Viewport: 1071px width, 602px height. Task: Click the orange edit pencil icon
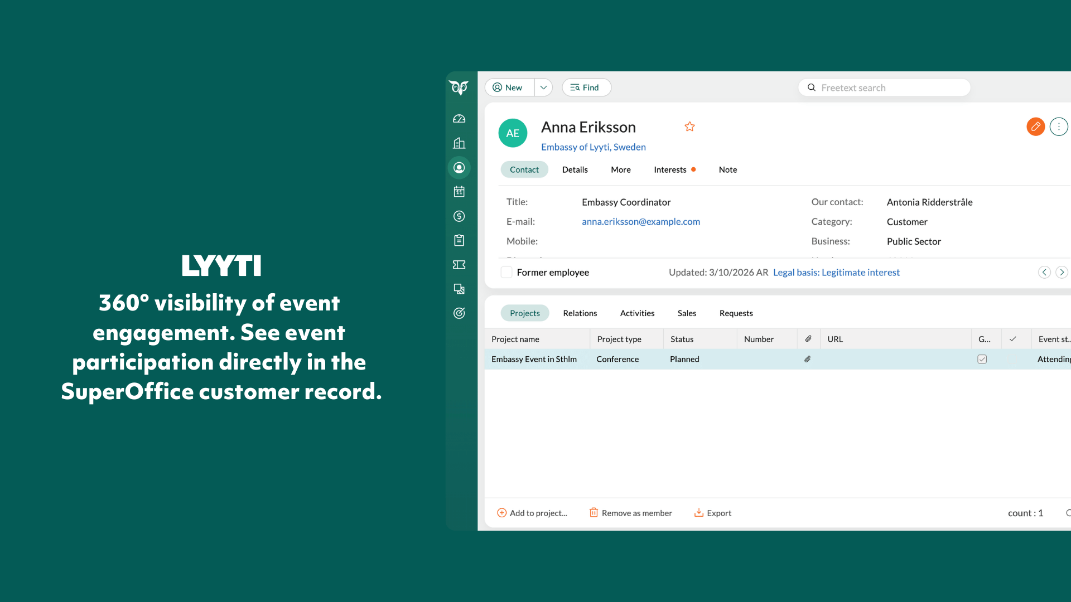pyautogui.click(x=1036, y=127)
